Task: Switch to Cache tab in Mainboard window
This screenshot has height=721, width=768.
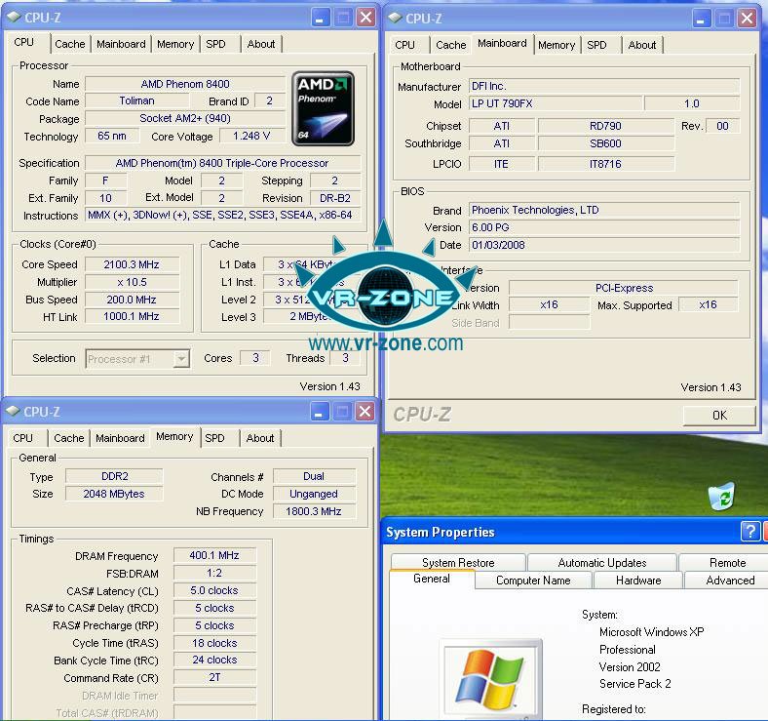Action: [450, 45]
